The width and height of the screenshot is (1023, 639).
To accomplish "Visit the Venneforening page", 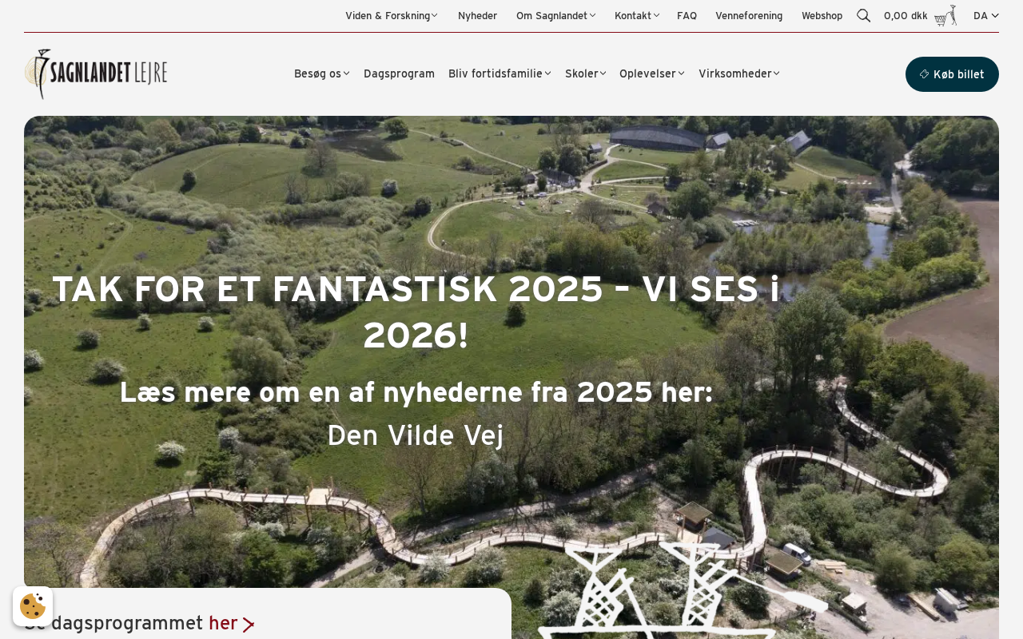I will pyautogui.click(x=749, y=15).
